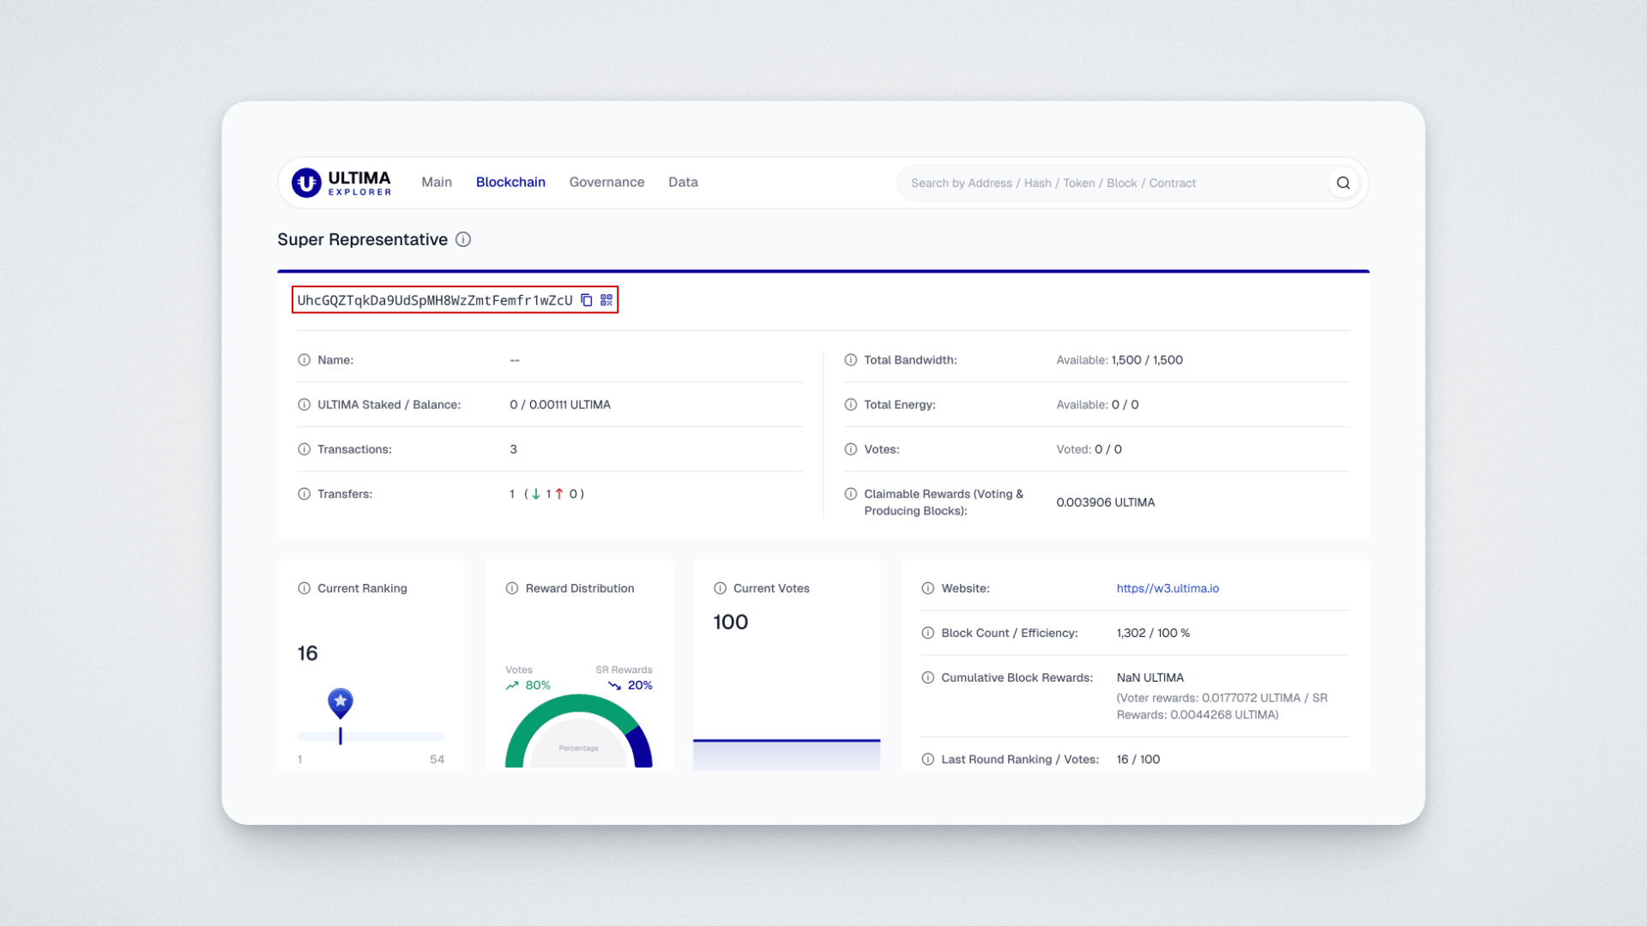Click info icon next to Current Ranking
The height and width of the screenshot is (926, 1647).
(304, 588)
